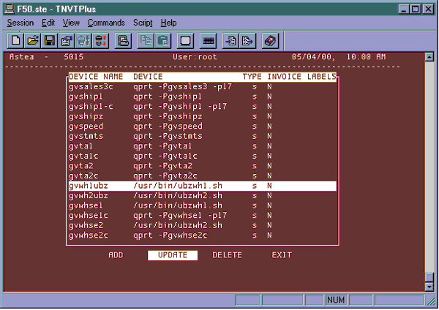Click the traffic light toolbar icon
The height and width of the screenshot is (310, 439).
pos(102,40)
